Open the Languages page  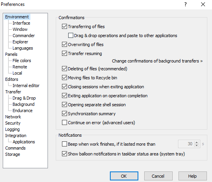[x=23, y=48]
